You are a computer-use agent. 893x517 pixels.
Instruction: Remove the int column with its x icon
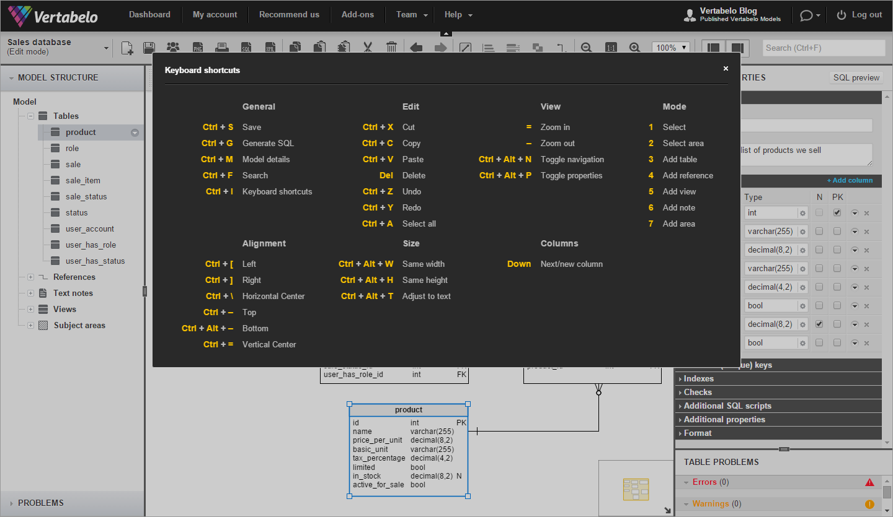(x=866, y=213)
